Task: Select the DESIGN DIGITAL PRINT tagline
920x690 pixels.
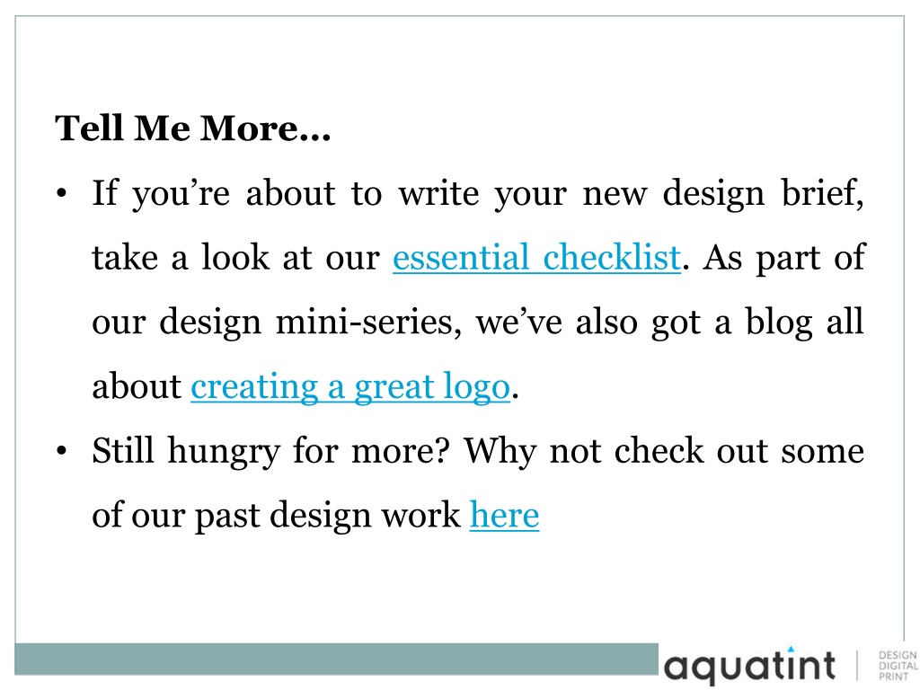Action: 898,666
